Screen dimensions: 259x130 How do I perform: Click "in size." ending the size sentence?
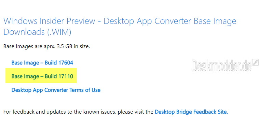(82, 46)
